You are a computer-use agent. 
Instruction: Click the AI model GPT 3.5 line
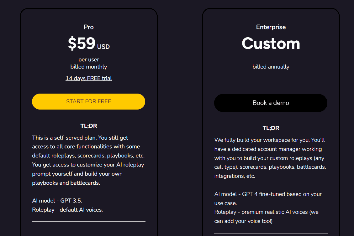(58, 201)
